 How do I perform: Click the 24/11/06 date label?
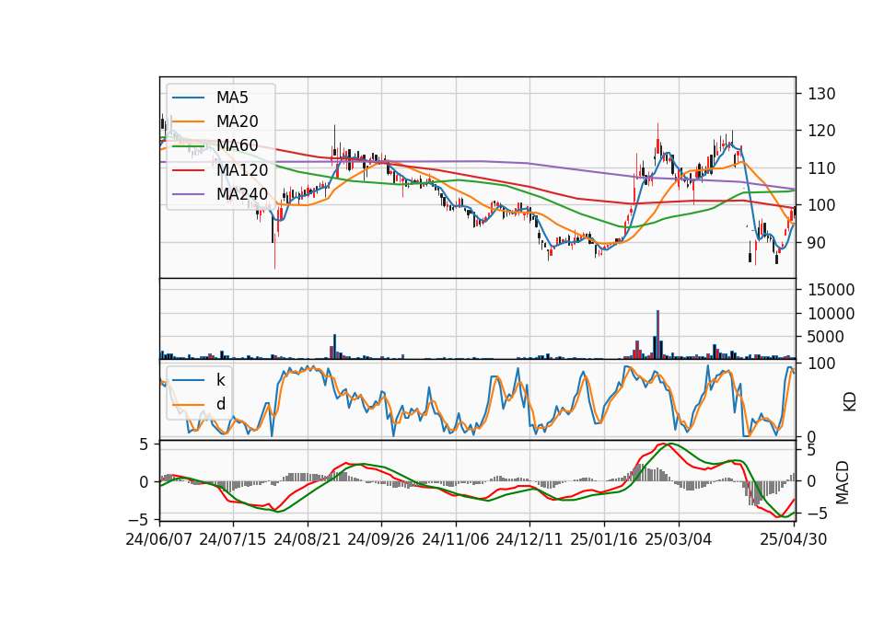456,539
